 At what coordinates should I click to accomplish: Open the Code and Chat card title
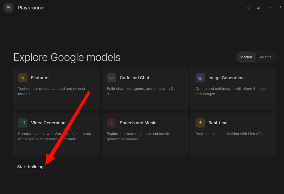click(x=134, y=78)
